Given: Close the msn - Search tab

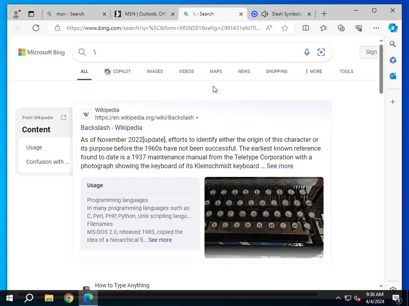Looking at the screenshot, I should (x=104, y=14).
